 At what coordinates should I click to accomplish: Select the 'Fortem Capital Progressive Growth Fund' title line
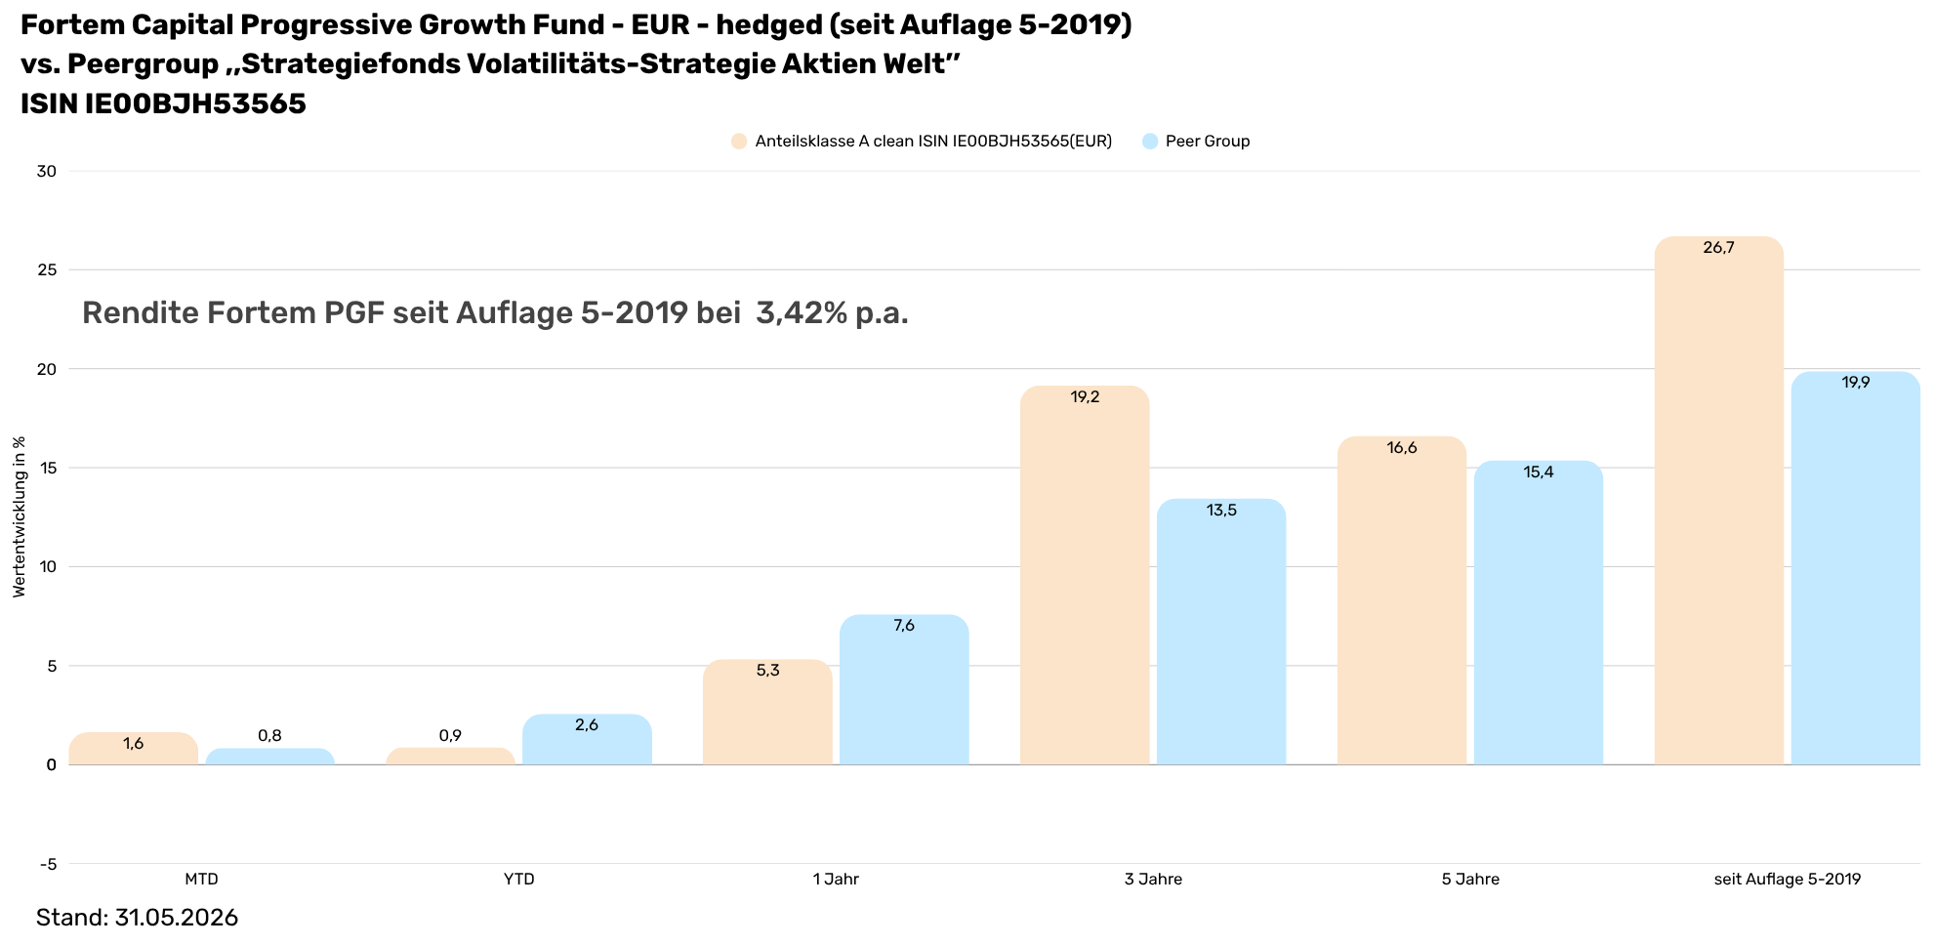(576, 24)
